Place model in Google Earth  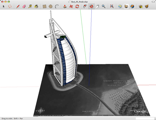click(x=132, y=6)
